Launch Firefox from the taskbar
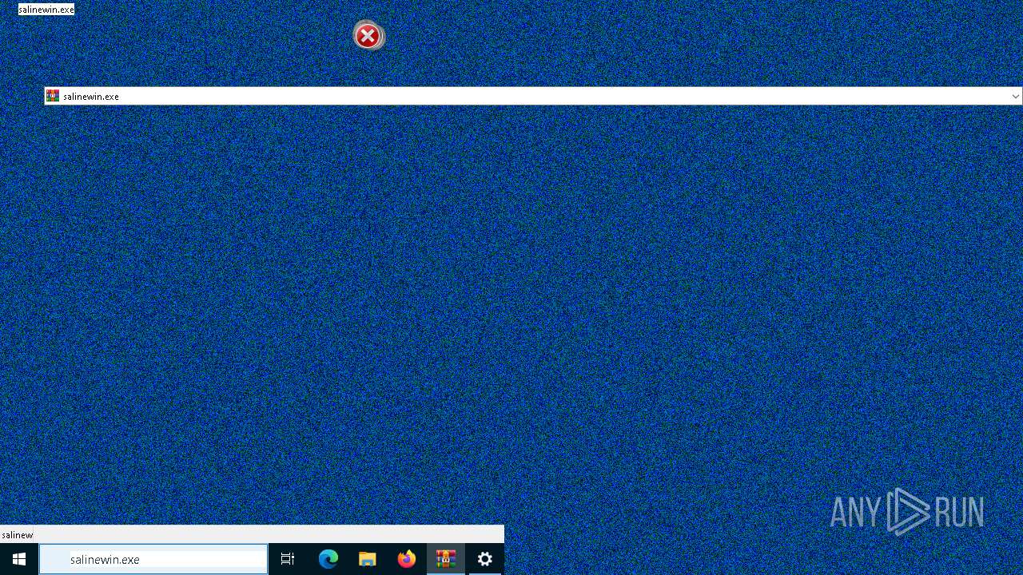The width and height of the screenshot is (1023, 575). (407, 559)
